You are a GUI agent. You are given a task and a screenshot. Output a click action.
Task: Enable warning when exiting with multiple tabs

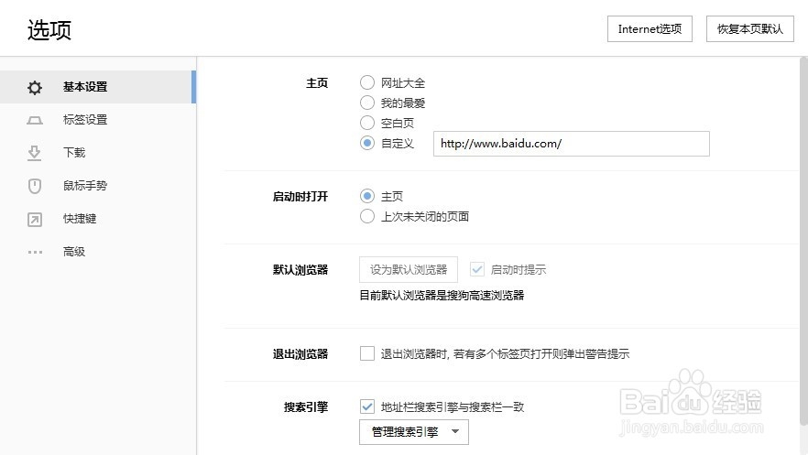coord(366,353)
